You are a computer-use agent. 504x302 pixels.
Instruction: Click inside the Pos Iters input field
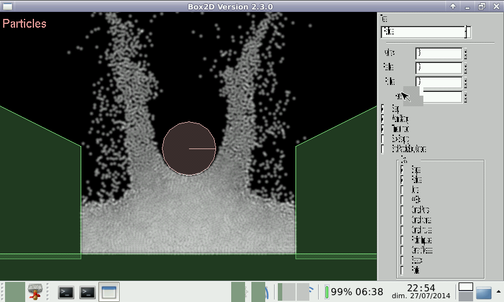click(x=438, y=68)
